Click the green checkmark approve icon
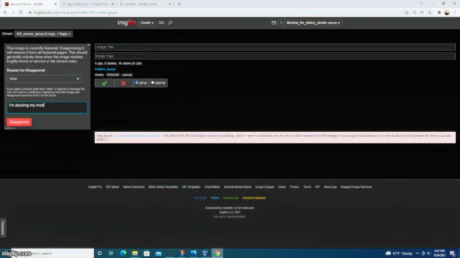The image size is (460, 258). coord(104,83)
